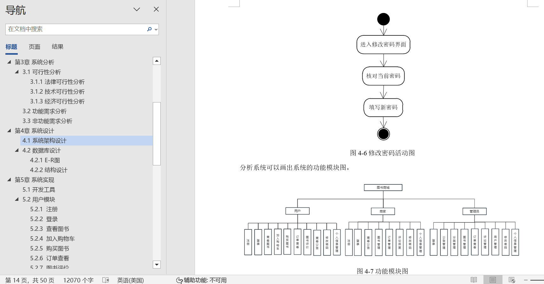This screenshot has width=544, height=284.
Task: Click the navigation scrollbar up arrow
Action: click(x=157, y=61)
